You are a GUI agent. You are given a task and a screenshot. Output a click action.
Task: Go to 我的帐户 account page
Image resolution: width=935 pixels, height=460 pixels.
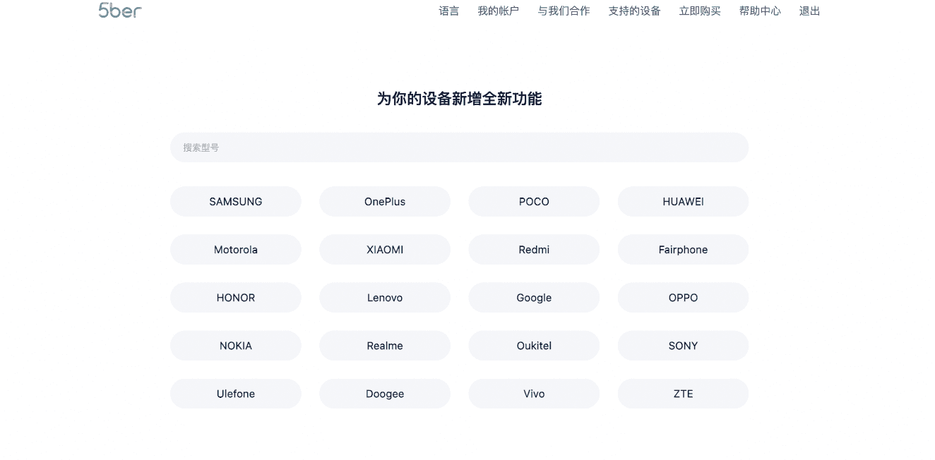(499, 11)
